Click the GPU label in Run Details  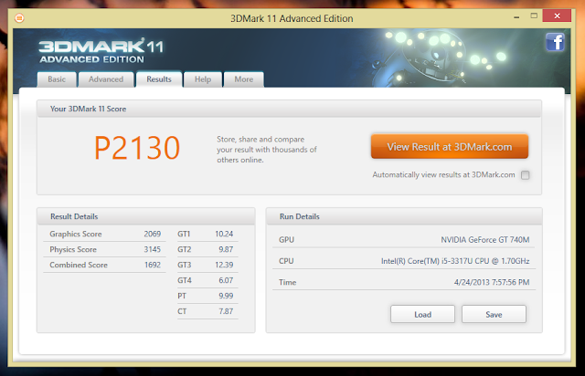click(286, 240)
